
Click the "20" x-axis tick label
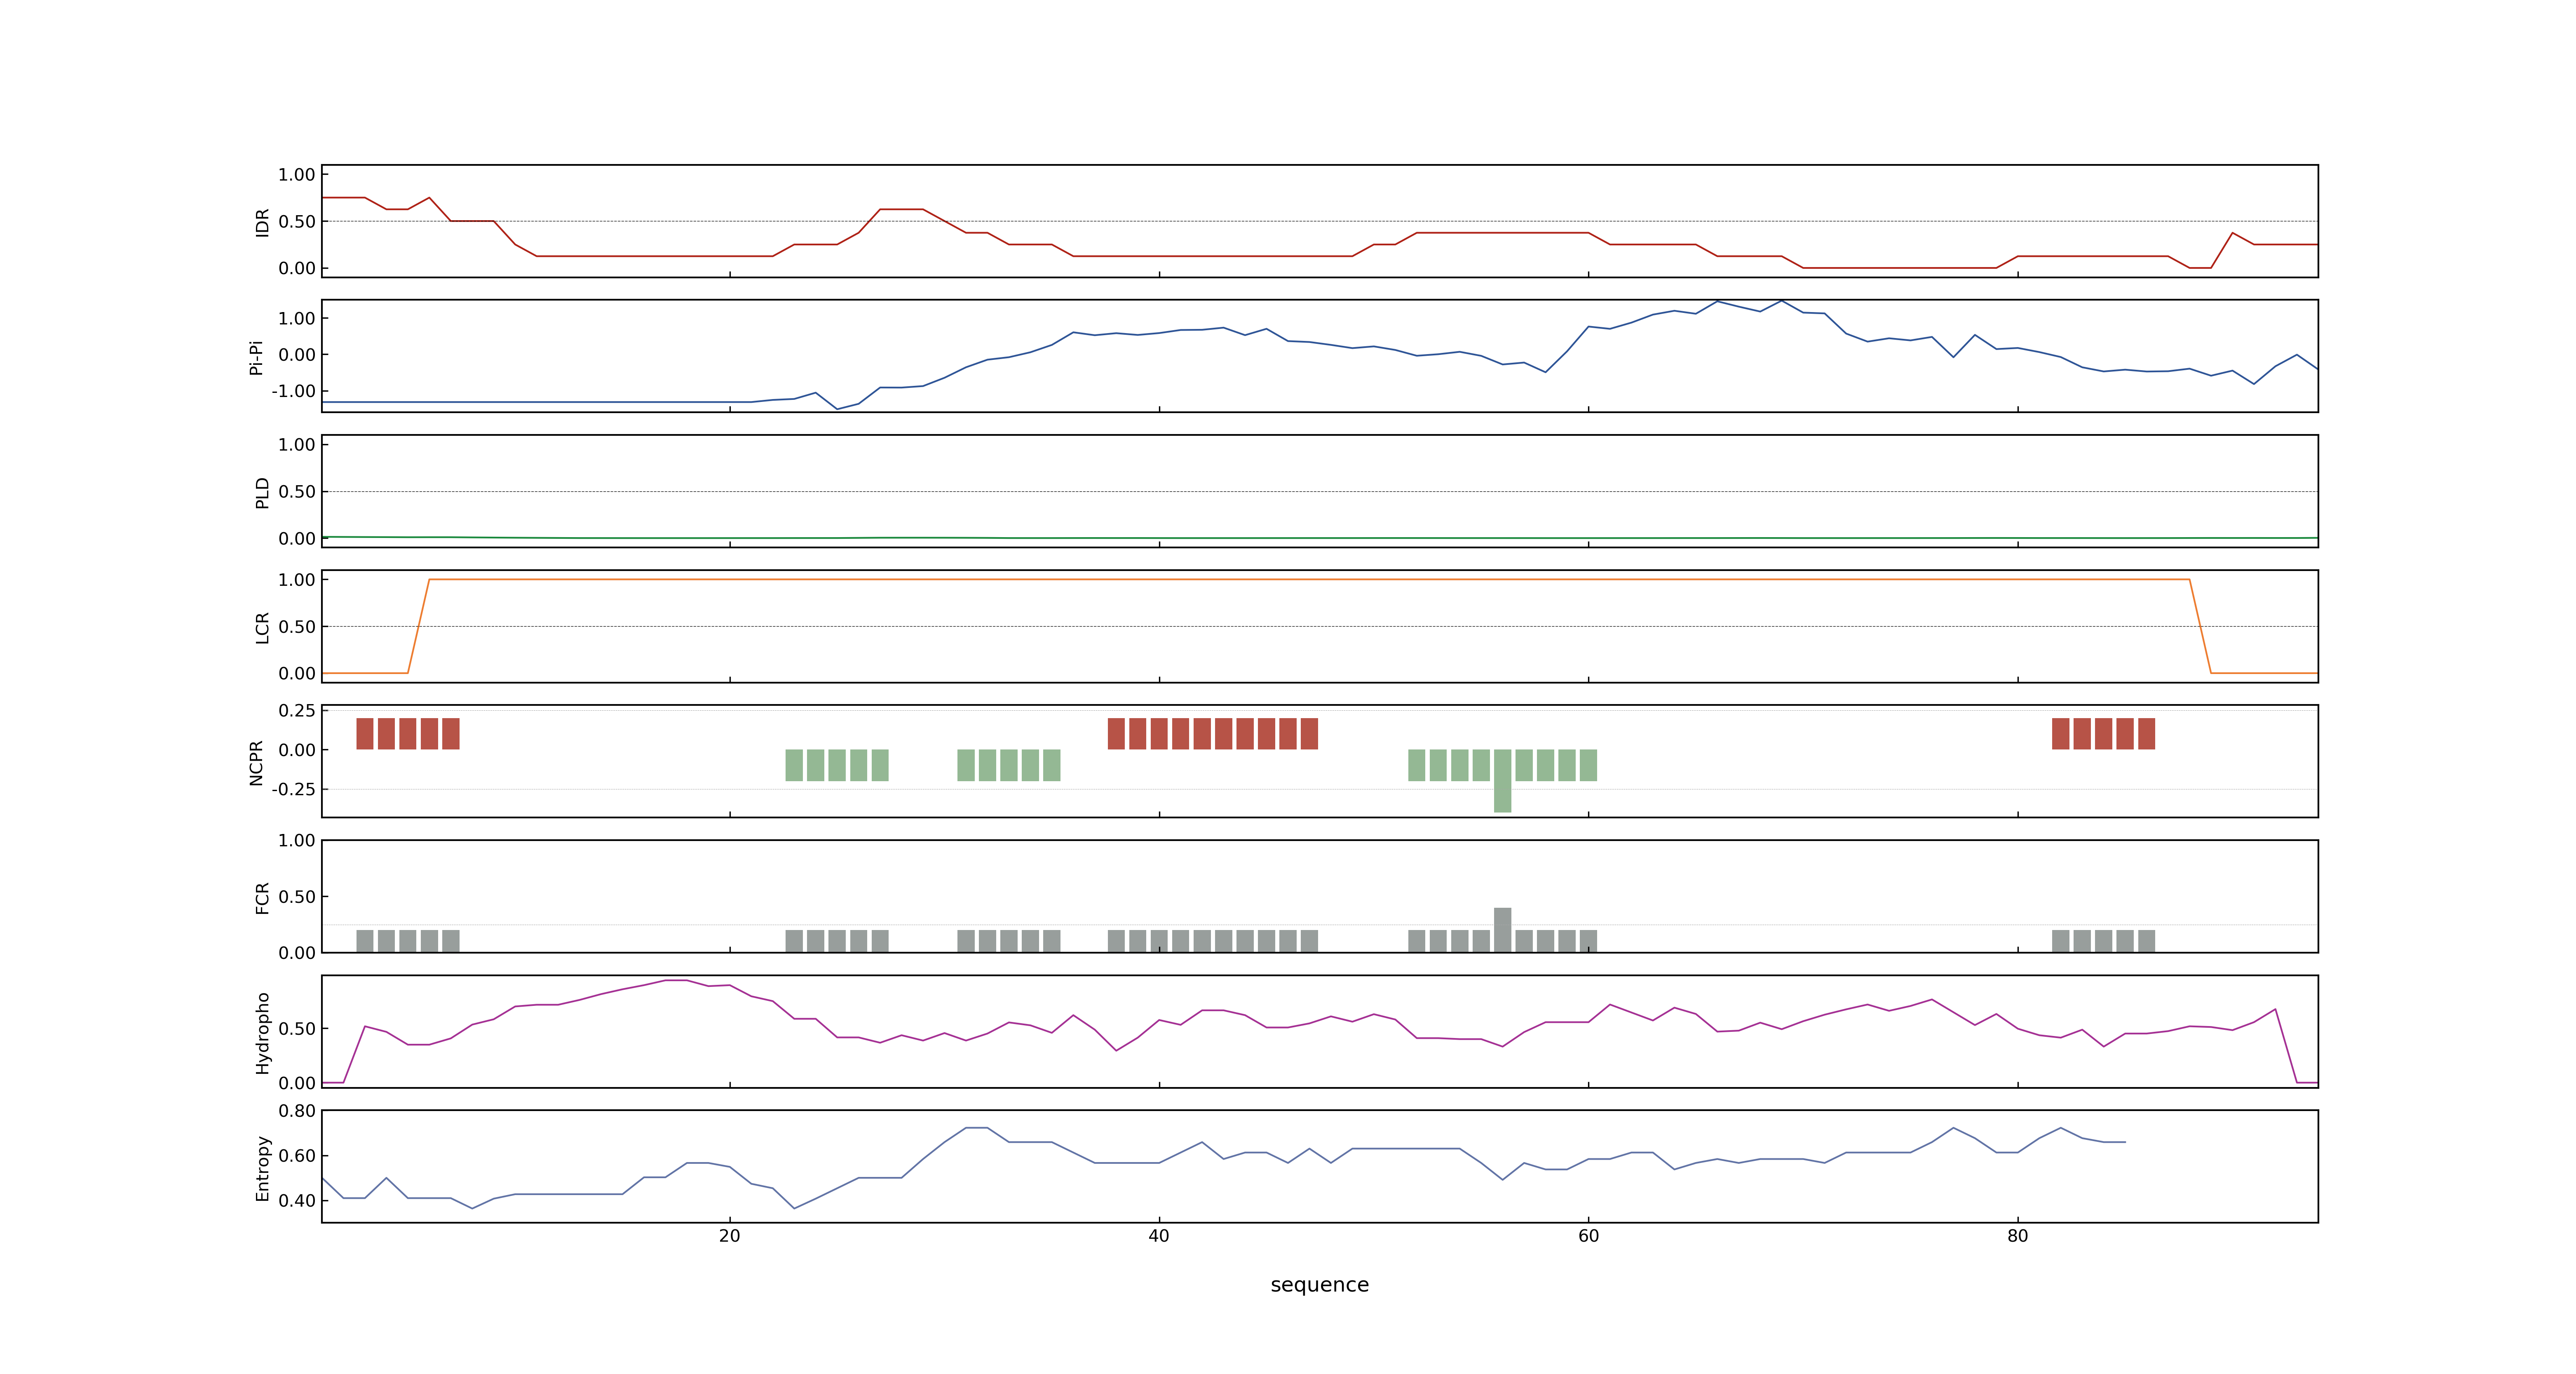point(730,1236)
